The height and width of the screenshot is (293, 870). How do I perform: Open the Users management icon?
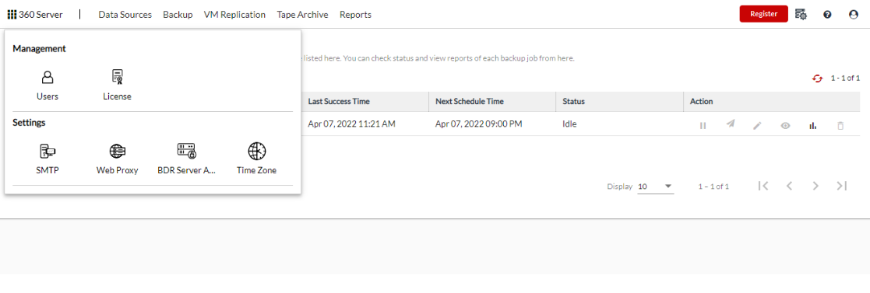pyautogui.click(x=48, y=77)
